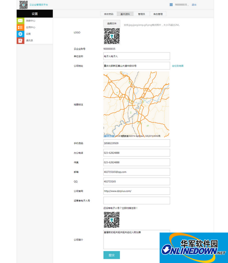The height and width of the screenshot is (263, 228).
Task: Click the 消息中心 sidebar label
Action: click(x=31, y=21)
